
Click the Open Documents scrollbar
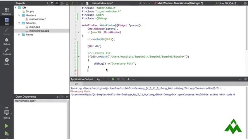coord(68,119)
